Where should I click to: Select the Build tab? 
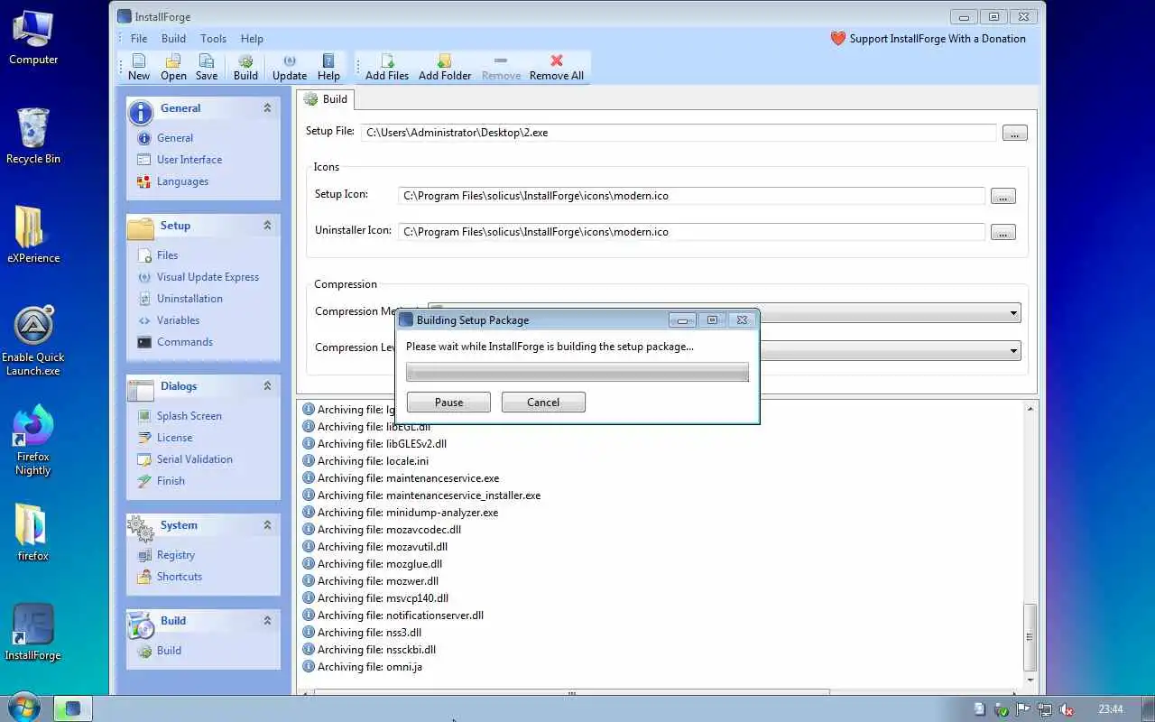[x=326, y=99]
